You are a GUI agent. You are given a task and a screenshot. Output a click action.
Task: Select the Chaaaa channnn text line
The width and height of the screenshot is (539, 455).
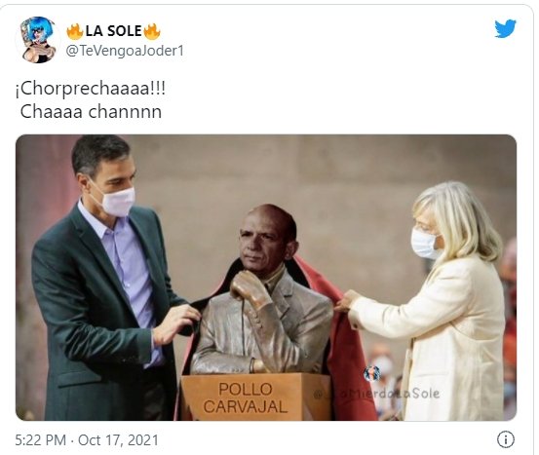91,112
